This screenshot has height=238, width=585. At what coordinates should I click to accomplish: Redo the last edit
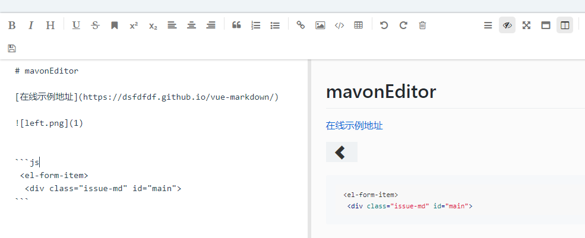[403, 26]
